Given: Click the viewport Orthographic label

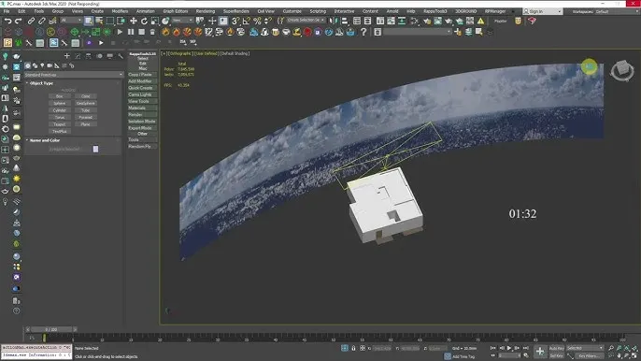Looking at the screenshot, I should point(180,53).
